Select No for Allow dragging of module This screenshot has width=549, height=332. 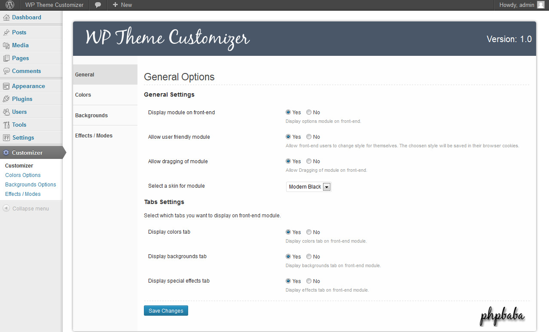coord(309,161)
